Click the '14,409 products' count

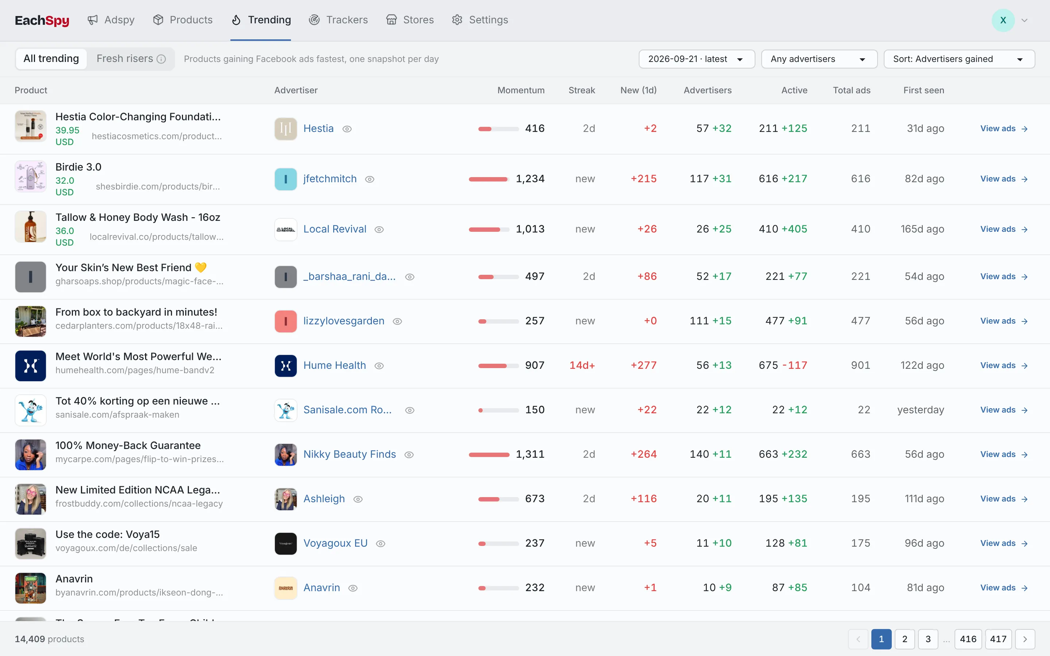pos(50,639)
